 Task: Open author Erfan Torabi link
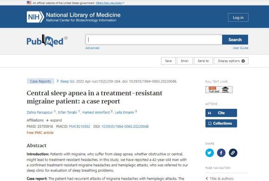(67, 112)
